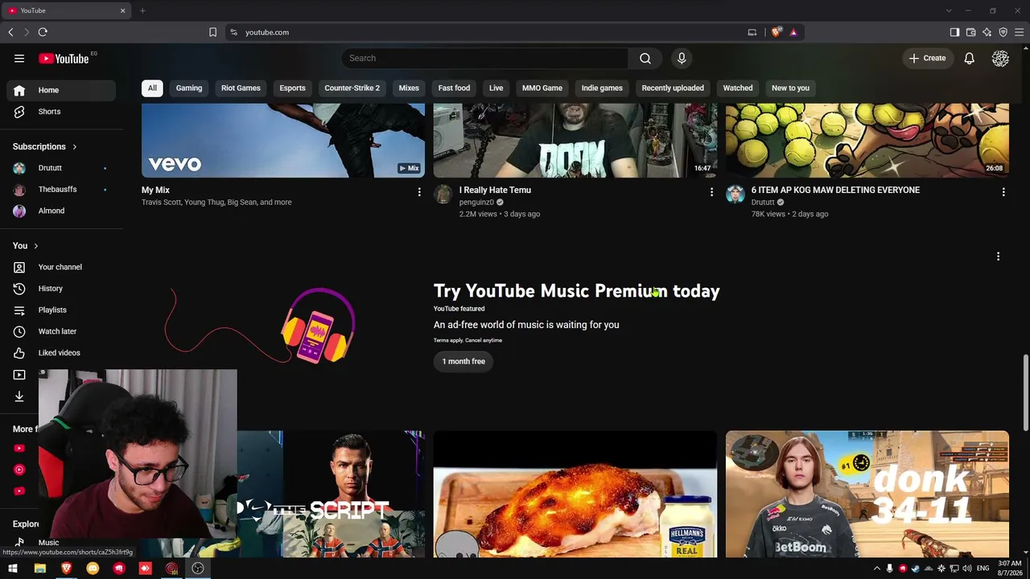
Task: Open OBS Studio from the taskbar
Action: pyautogui.click(x=198, y=569)
